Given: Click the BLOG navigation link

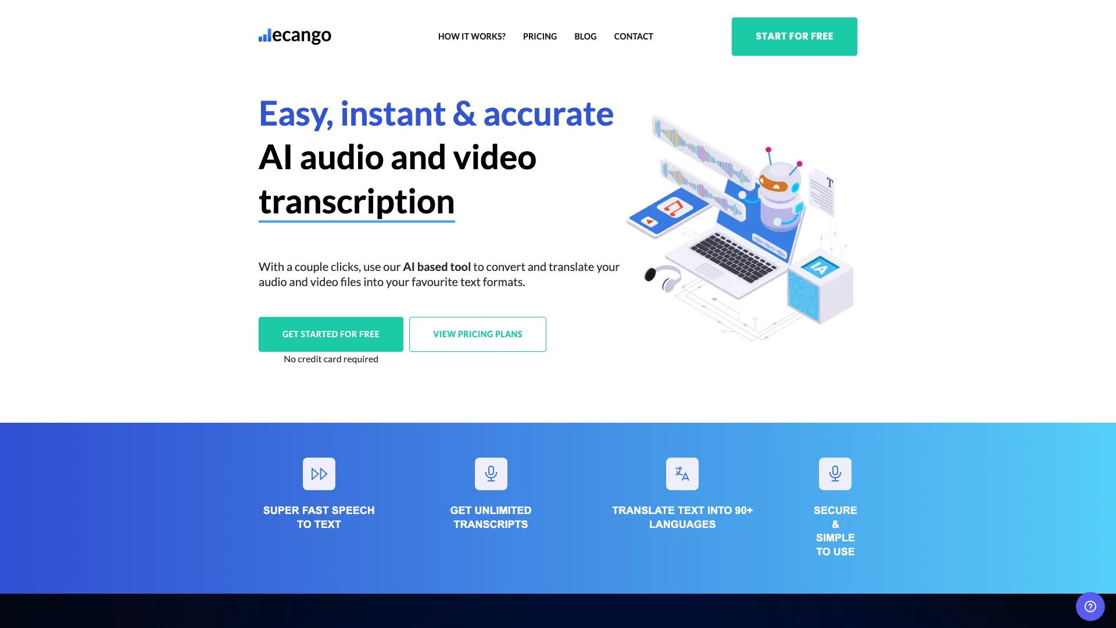Looking at the screenshot, I should click(585, 36).
